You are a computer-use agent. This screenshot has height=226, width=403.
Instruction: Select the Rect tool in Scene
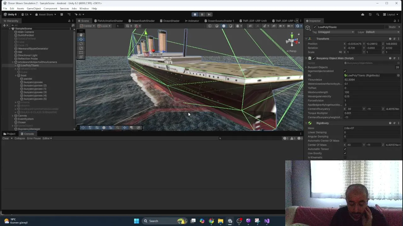[81, 52]
